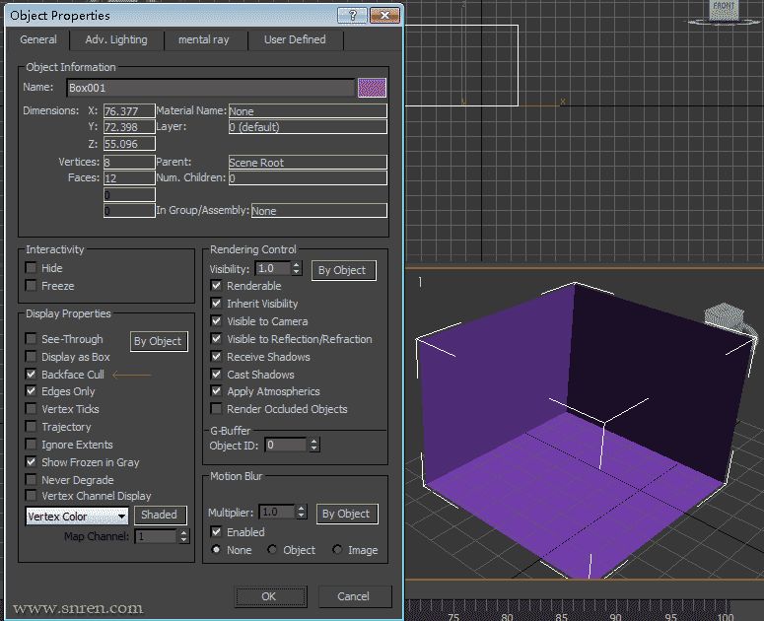Click the Name field containing Box001
The image size is (764, 621).
(x=209, y=88)
